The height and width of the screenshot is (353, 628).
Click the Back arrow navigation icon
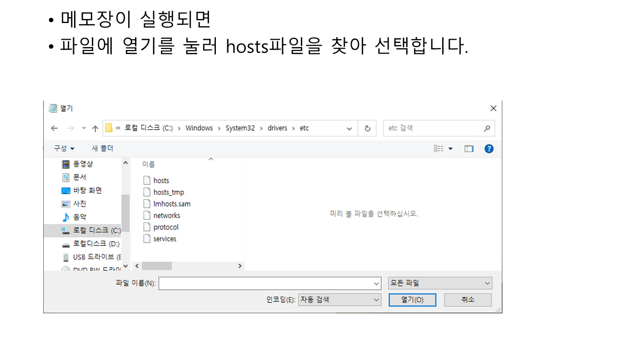tap(54, 128)
